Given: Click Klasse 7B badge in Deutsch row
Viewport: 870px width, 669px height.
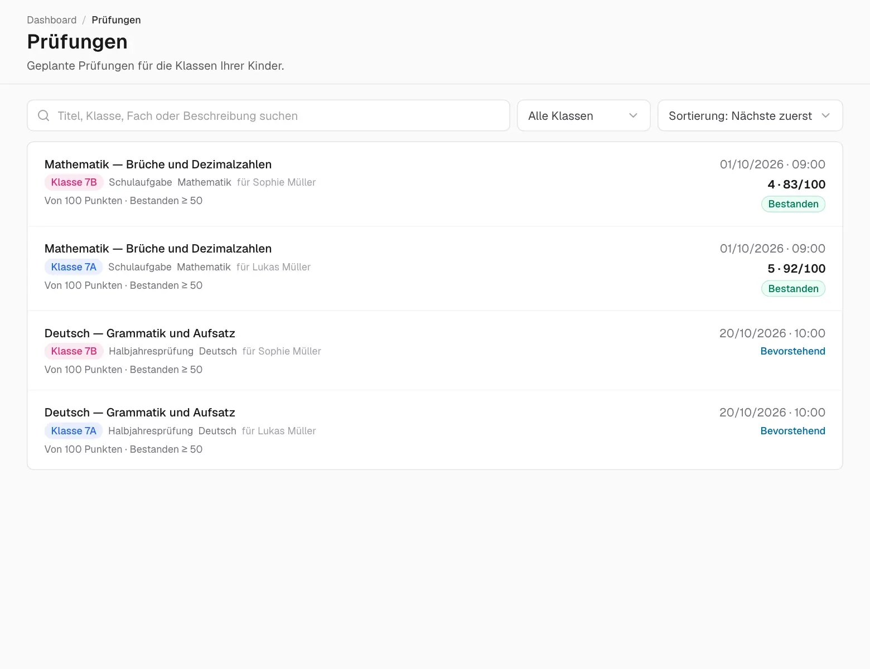Looking at the screenshot, I should tap(74, 351).
